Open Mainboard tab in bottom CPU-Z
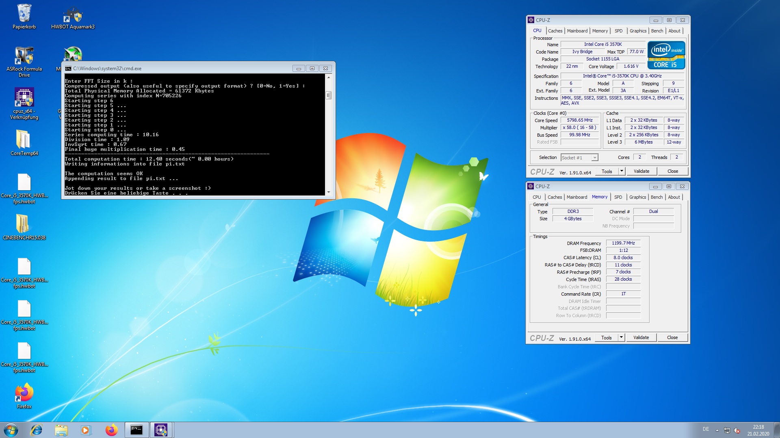 point(577,197)
